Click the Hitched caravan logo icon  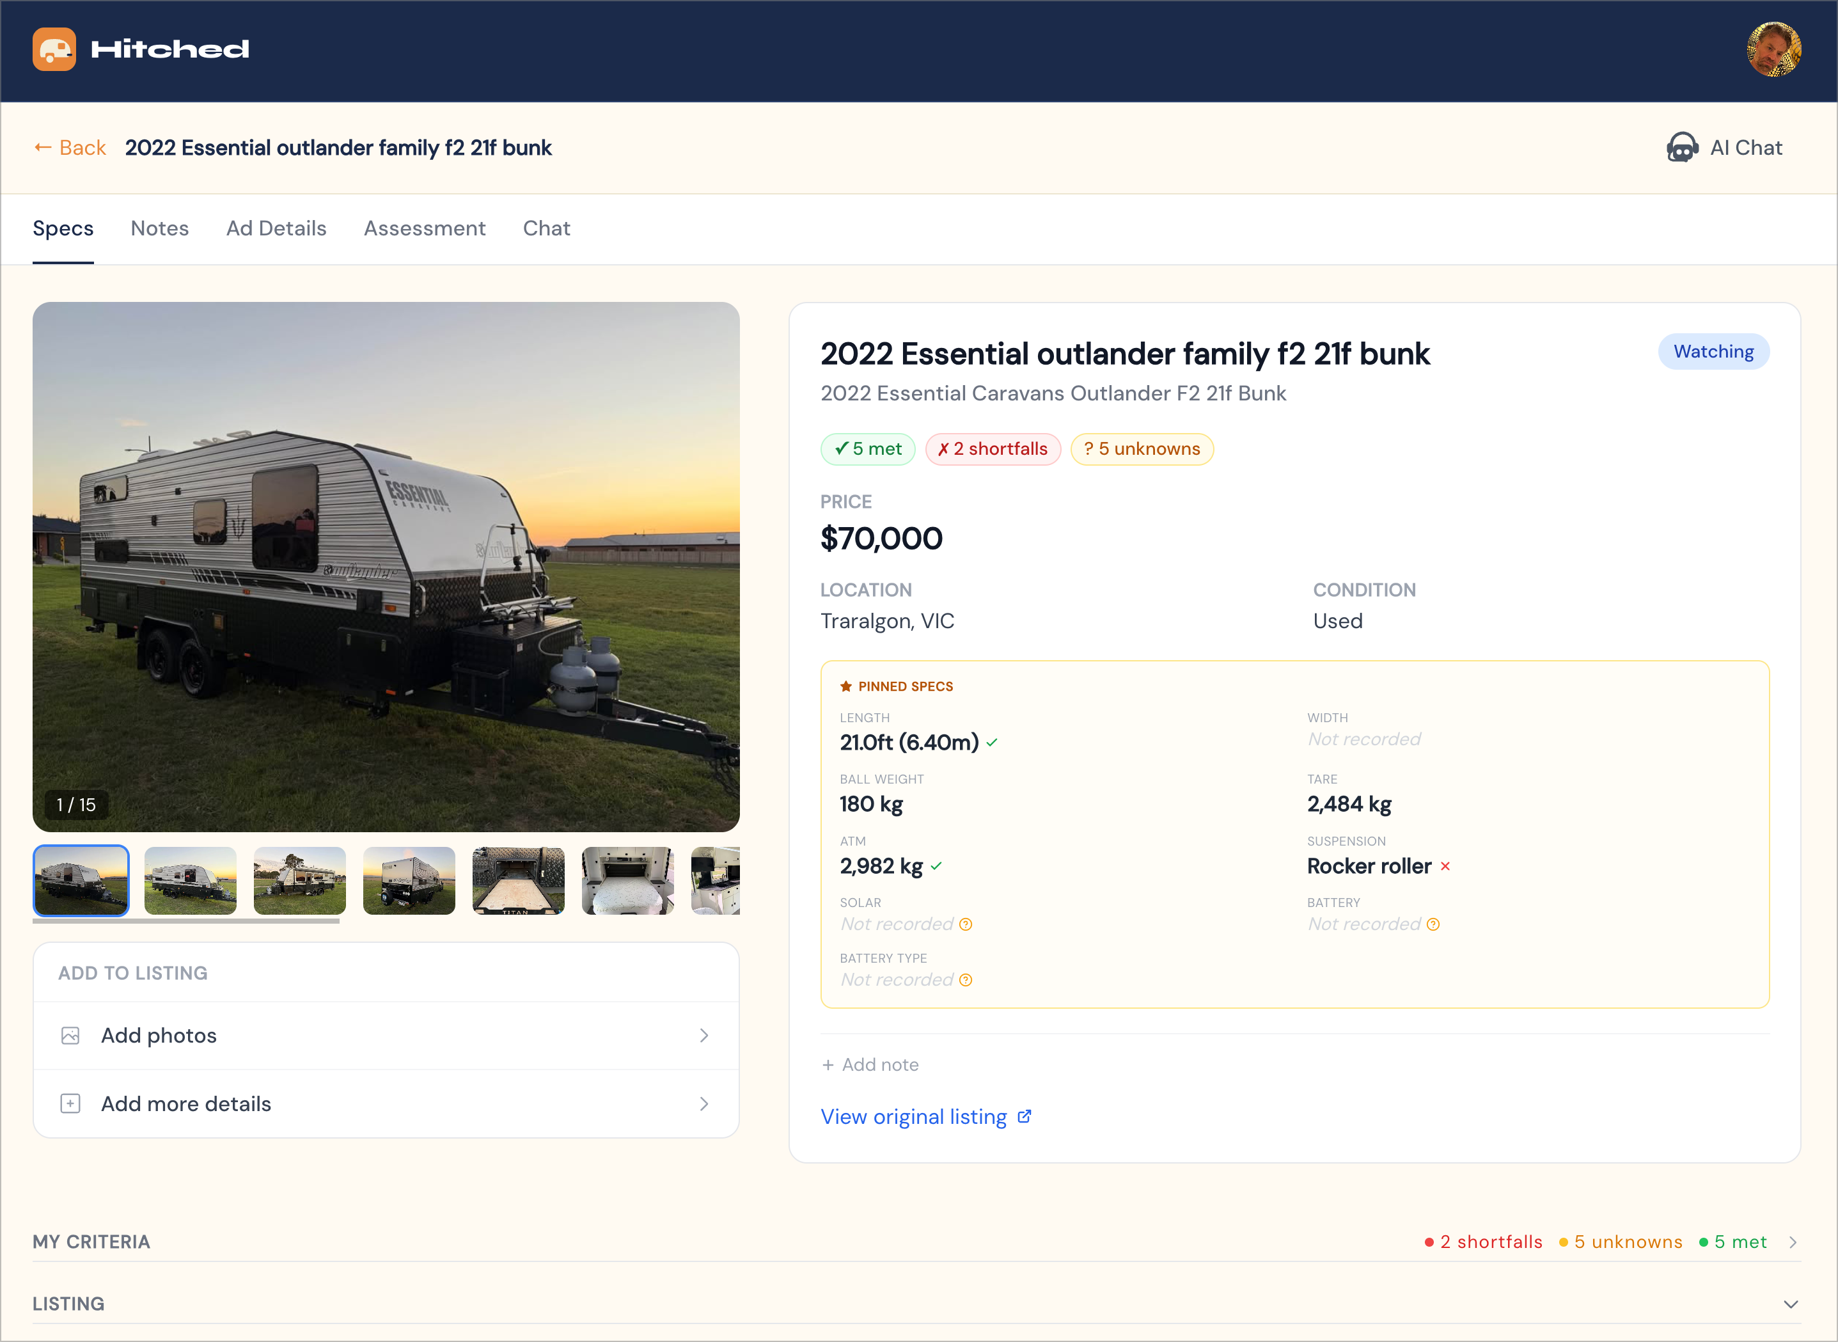coord(54,49)
